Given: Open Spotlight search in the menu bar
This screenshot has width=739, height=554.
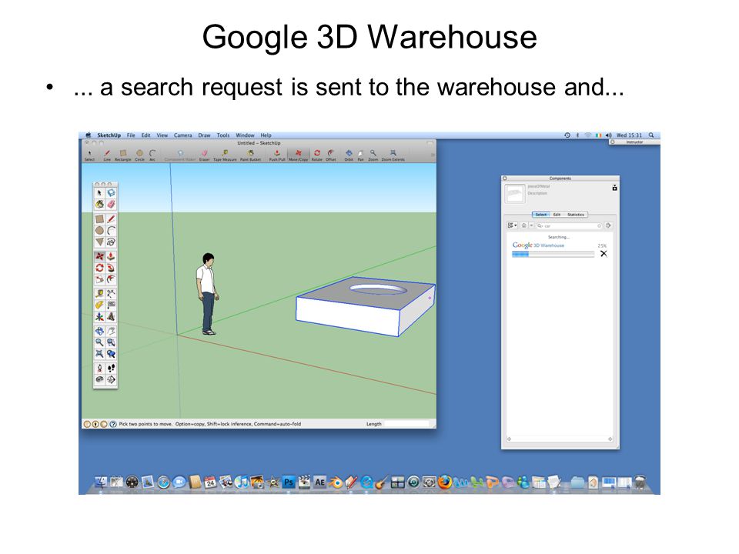Looking at the screenshot, I should 651,135.
